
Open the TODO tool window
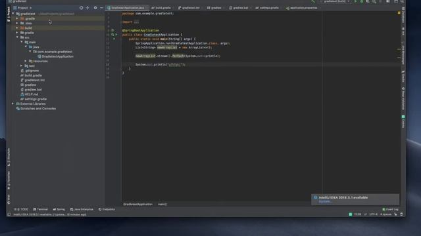point(21,209)
